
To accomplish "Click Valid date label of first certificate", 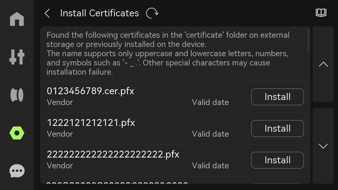I will [x=210, y=102].
